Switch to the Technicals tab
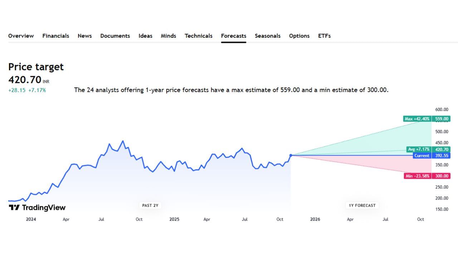 [199, 36]
